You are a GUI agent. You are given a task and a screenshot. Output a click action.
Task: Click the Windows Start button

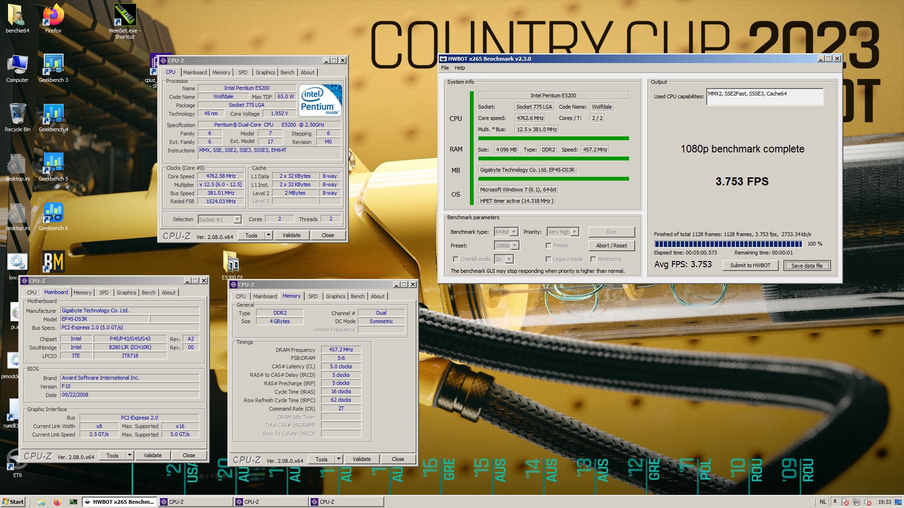13,502
